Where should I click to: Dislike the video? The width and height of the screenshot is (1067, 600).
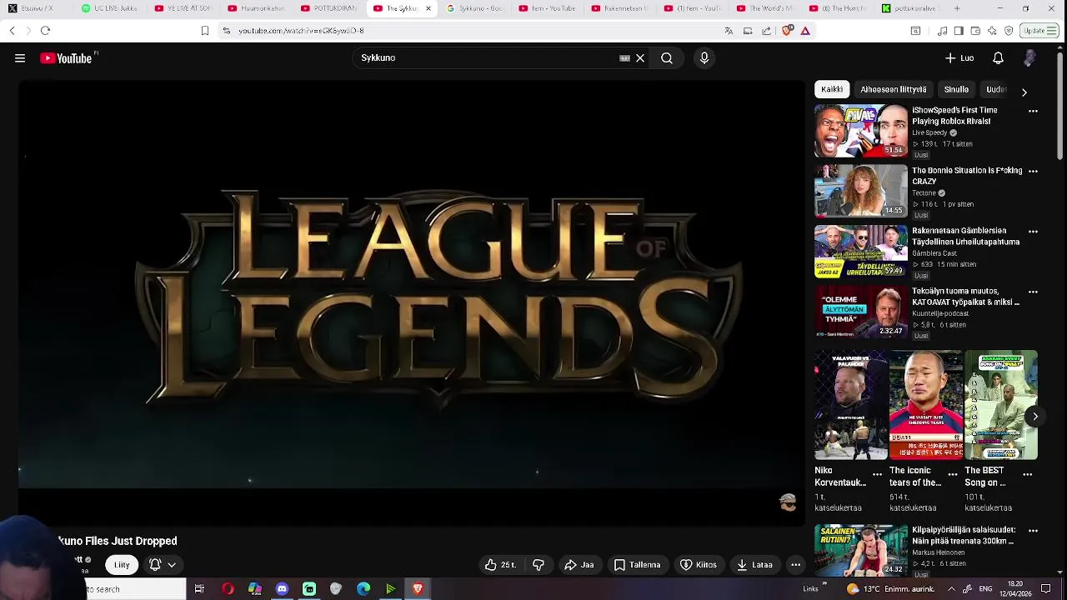539,565
